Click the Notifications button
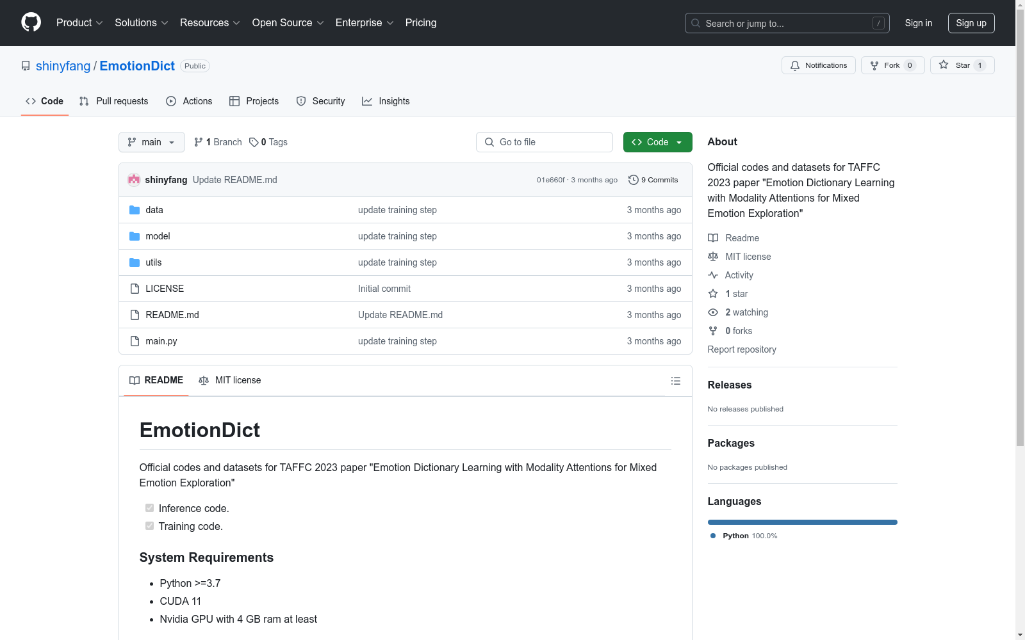1025x640 pixels. (x=818, y=65)
